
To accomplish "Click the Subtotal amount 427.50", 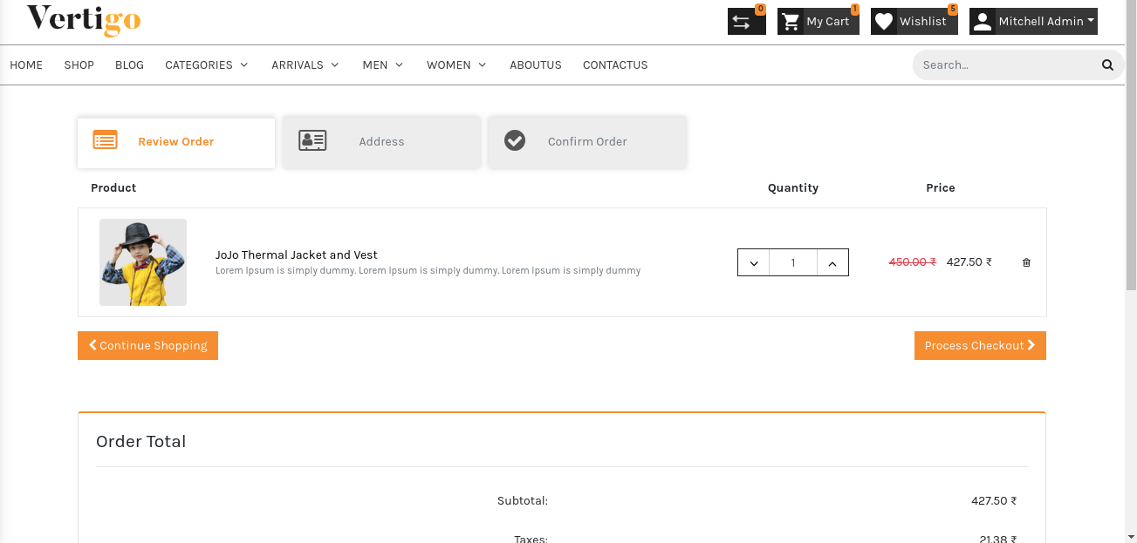I will [x=994, y=500].
